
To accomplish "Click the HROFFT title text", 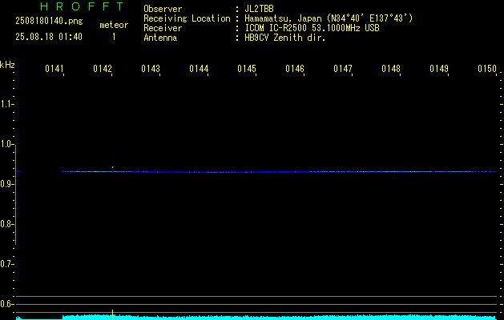I will [82, 6].
